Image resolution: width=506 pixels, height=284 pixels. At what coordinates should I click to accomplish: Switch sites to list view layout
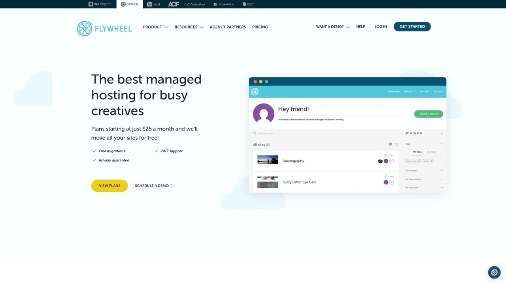click(x=390, y=144)
